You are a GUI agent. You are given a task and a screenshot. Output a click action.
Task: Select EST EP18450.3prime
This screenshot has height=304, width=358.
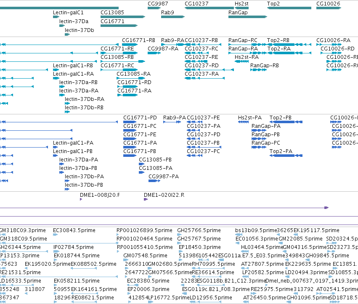coord(199,247)
